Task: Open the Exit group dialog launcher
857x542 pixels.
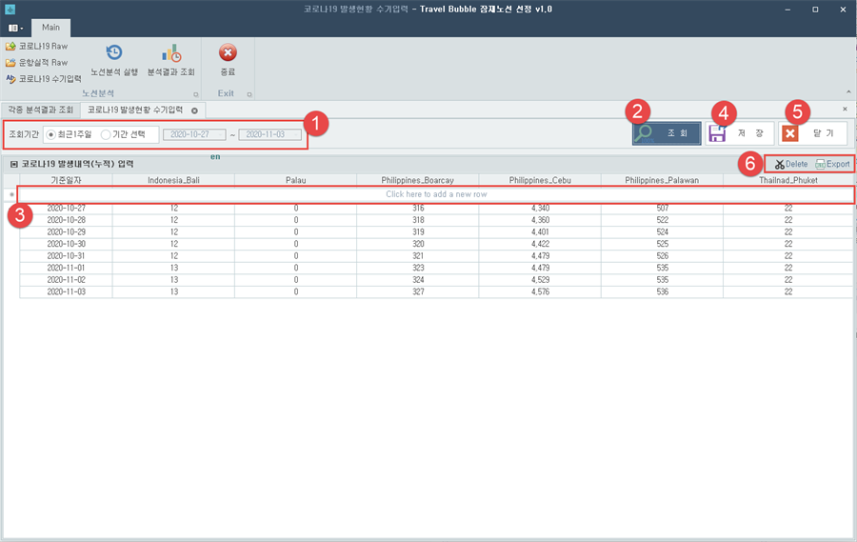Action: coord(249,94)
